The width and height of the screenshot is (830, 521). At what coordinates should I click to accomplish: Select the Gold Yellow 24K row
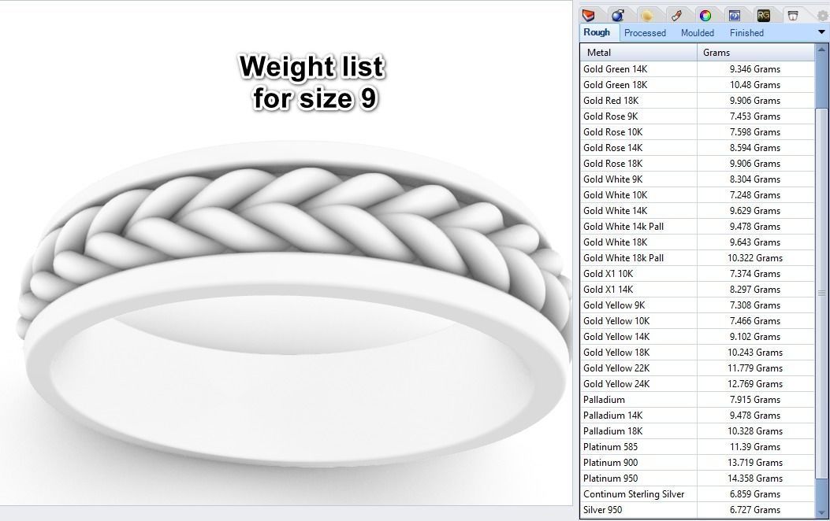coord(697,384)
